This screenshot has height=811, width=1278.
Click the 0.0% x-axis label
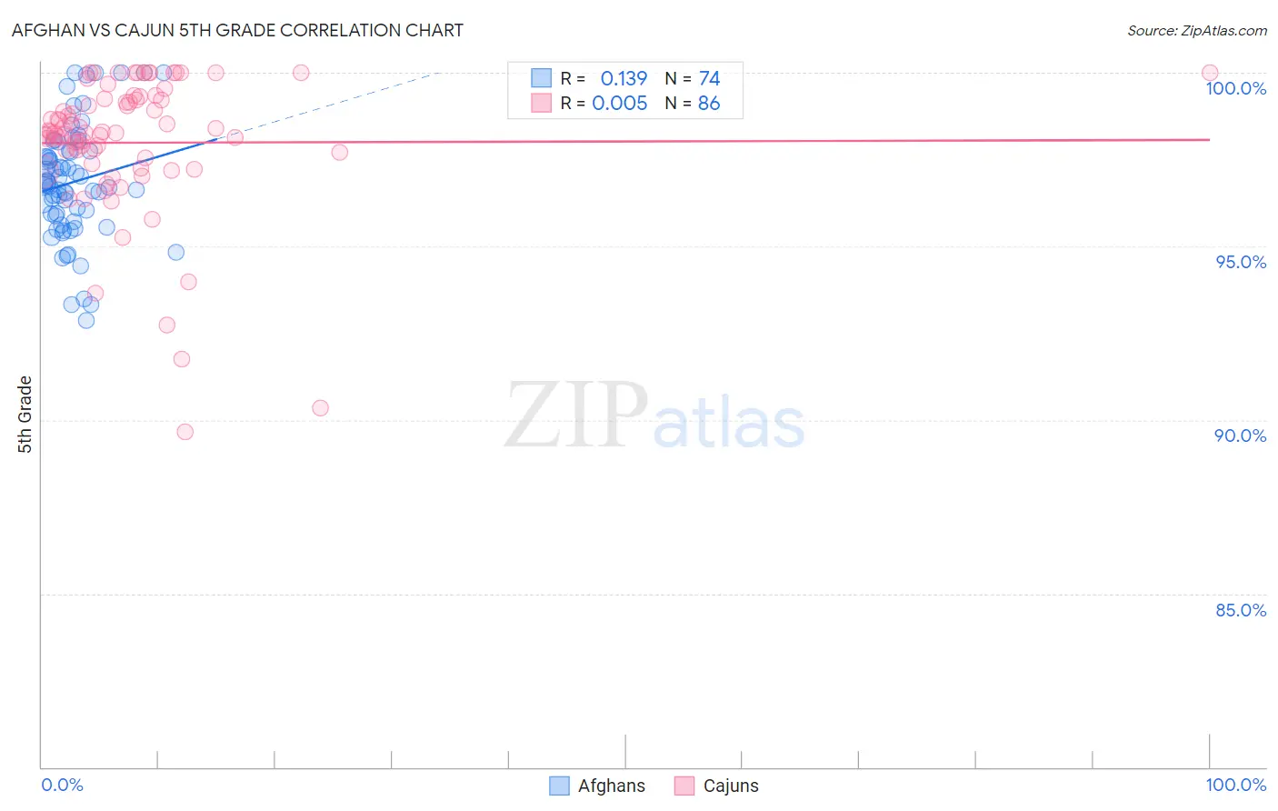(63, 785)
